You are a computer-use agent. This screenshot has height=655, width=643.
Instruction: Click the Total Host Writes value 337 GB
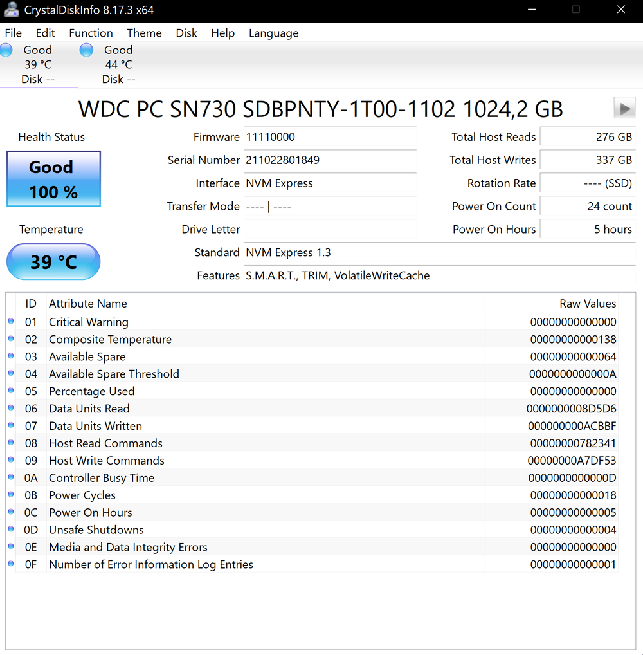(x=588, y=160)
